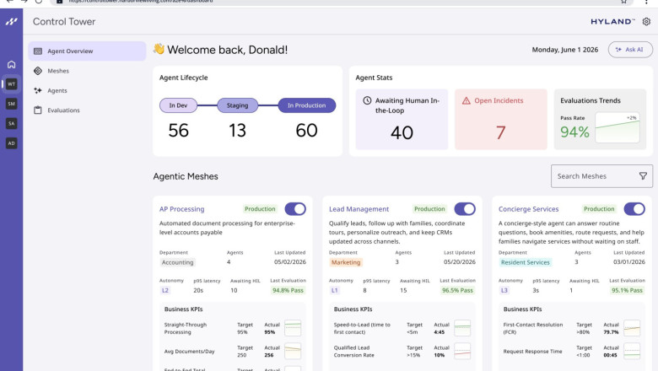Screen dimensions: 658x371
Task: Open the Lead Management mesh title
Action: tap(359, 209)
